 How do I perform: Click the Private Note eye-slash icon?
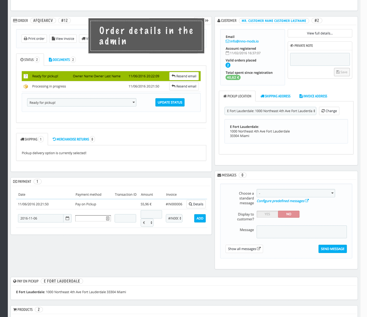(292, 45)
